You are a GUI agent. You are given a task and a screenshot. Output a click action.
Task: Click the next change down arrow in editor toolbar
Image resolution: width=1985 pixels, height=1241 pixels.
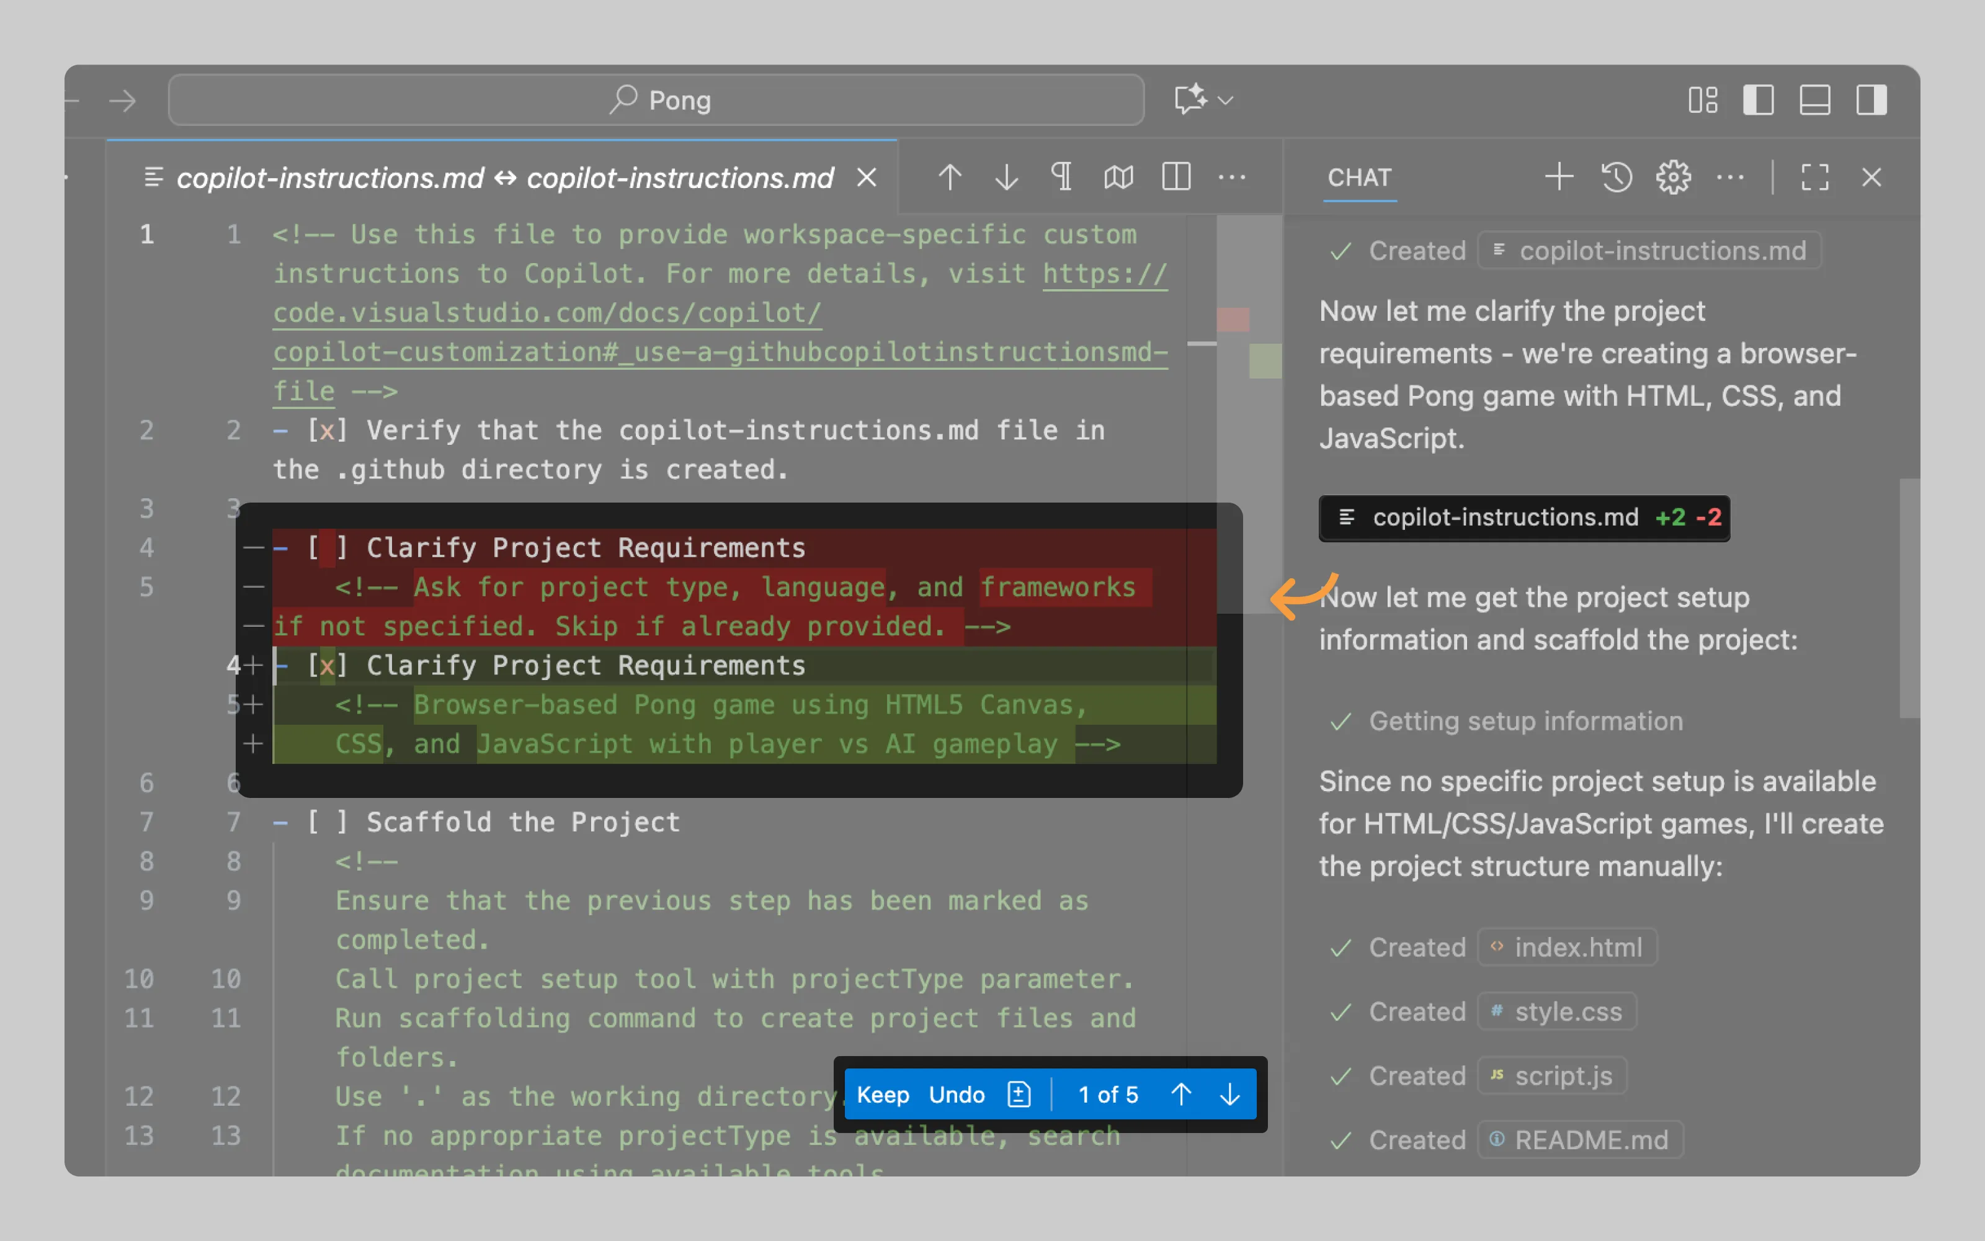[1006, 177]
